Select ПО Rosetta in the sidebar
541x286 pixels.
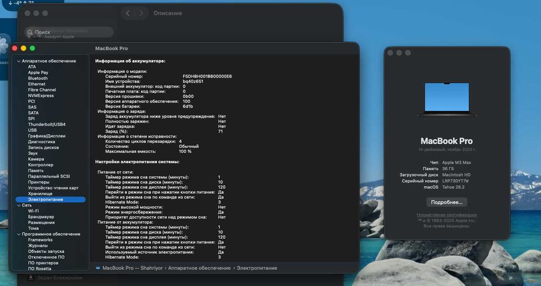[x=39, y=269]
